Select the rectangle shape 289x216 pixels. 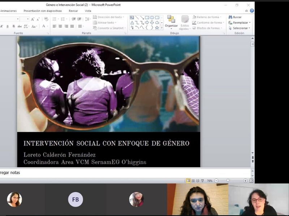(147, 18)
